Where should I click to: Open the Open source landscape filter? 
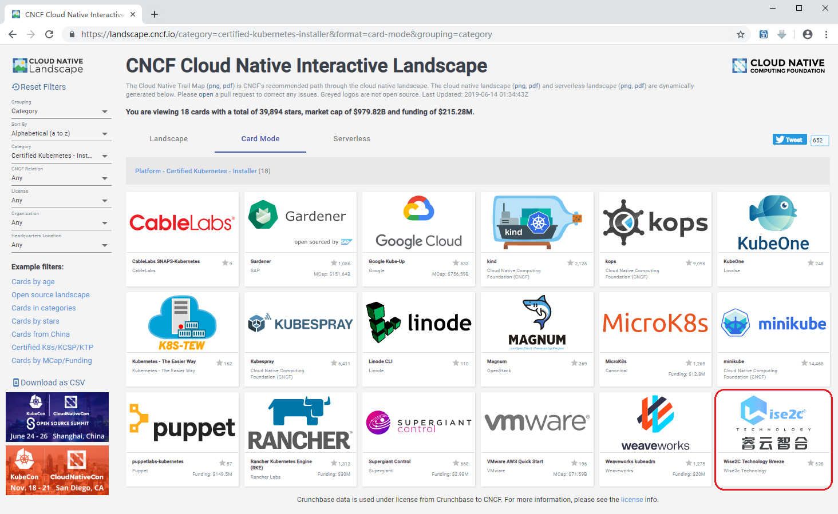(x=50, y=295)
